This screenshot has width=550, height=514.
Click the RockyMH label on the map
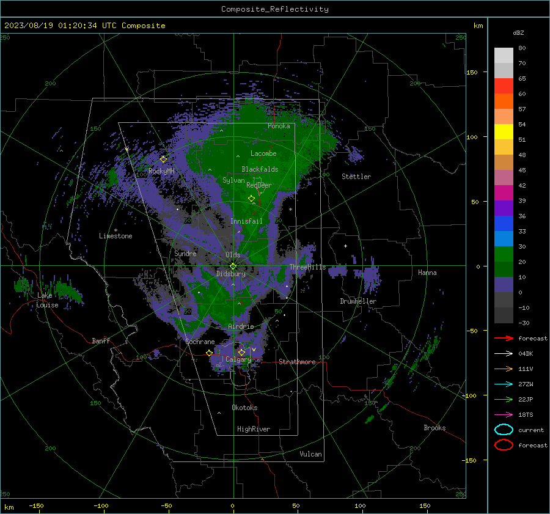tap(161, 171)
